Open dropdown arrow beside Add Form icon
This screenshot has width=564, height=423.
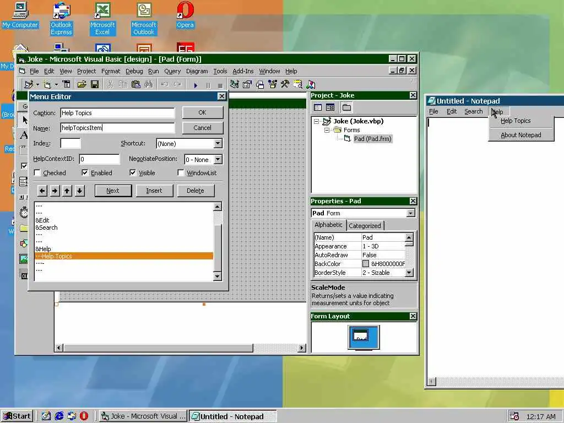(56, 85)
